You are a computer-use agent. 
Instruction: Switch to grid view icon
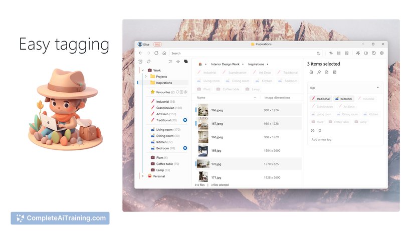point(347,53)
